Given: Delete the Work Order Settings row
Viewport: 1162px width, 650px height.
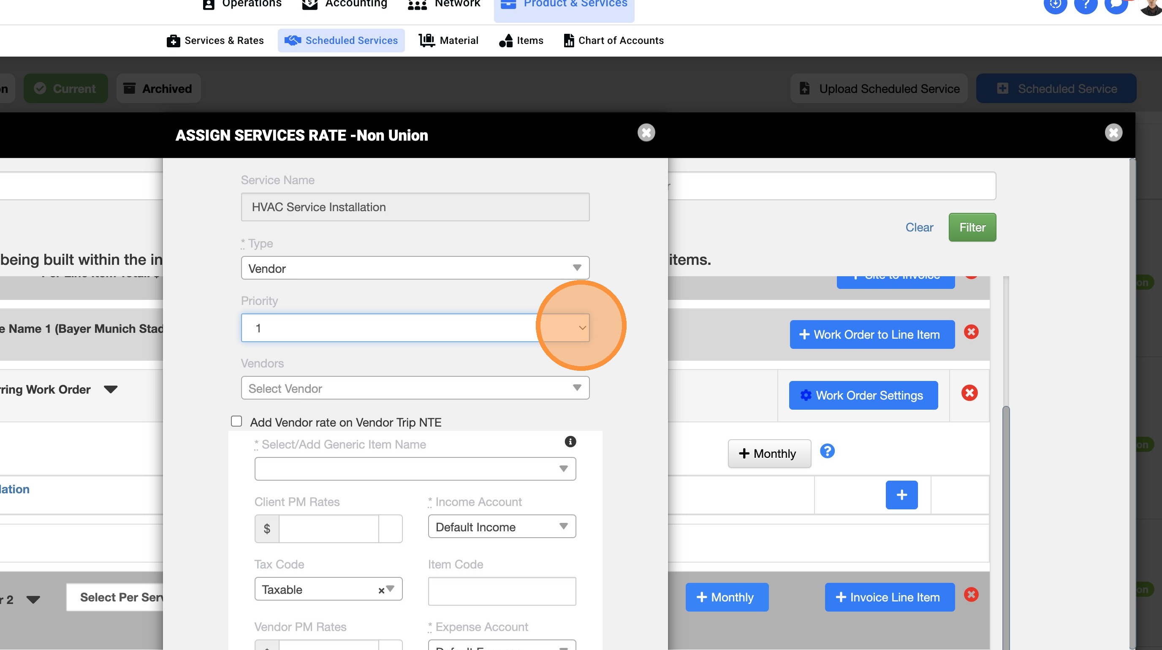Looking at the screenshot, I should click(969, 393).
